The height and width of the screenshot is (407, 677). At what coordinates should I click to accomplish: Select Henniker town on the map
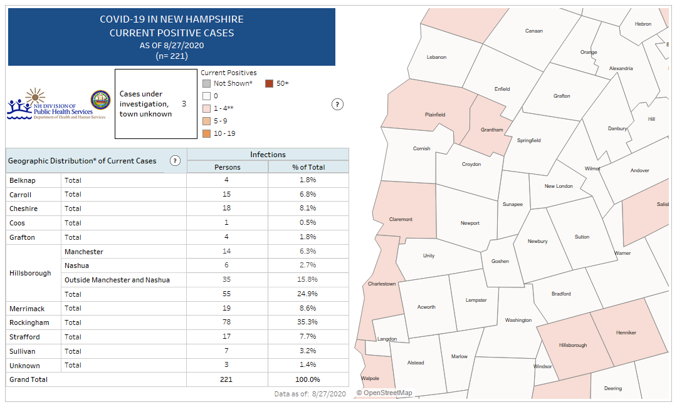click(x=627, y=332)
